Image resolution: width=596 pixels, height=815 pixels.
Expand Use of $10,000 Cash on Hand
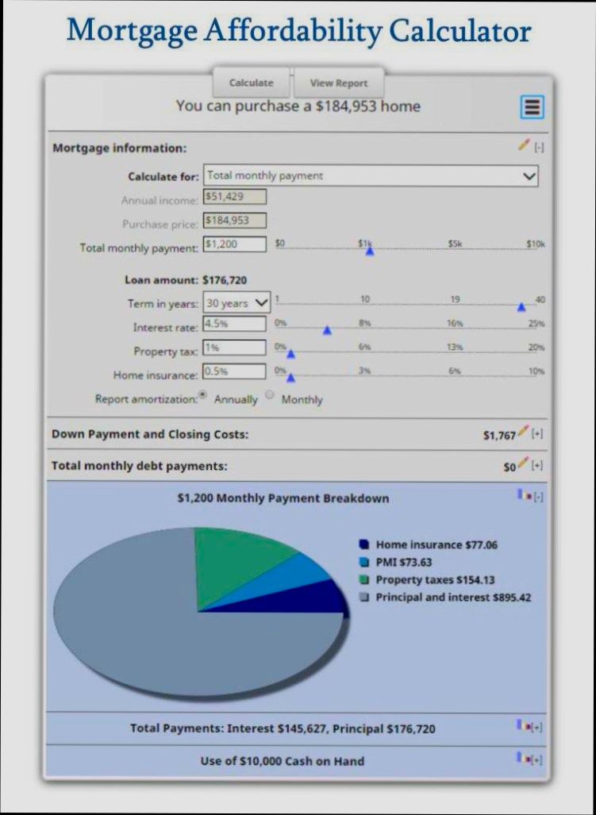[x=538, y=760]
